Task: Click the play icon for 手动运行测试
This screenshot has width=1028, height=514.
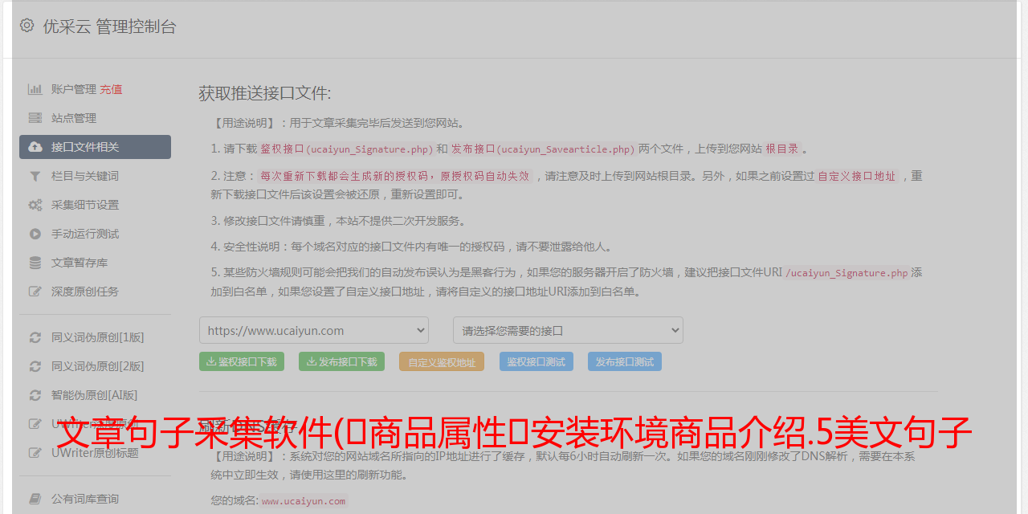Action: coord(35,234)
